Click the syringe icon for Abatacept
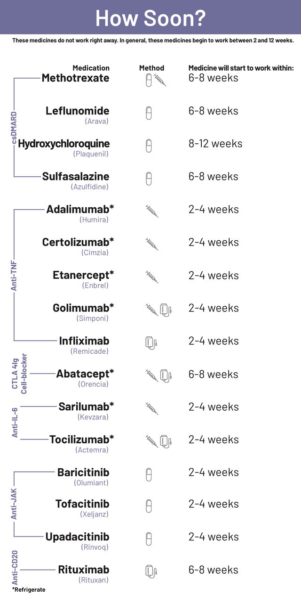 (152, 375)
